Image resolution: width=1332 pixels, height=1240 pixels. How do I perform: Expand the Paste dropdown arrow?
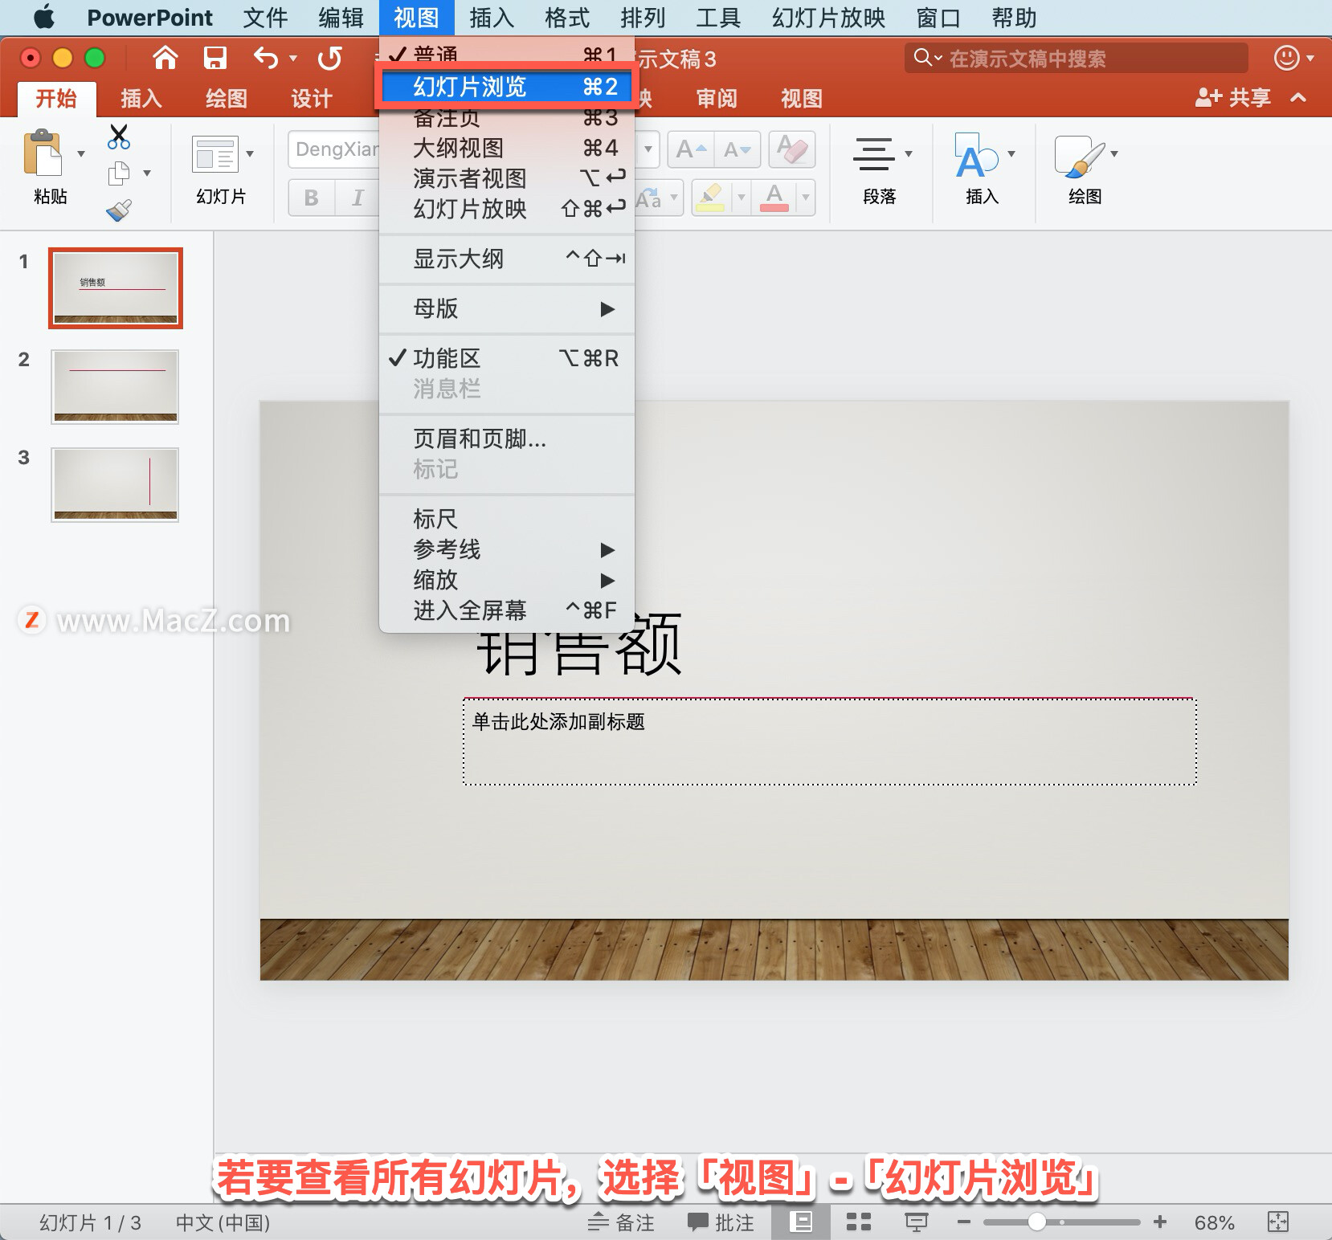tap(80, 153)
